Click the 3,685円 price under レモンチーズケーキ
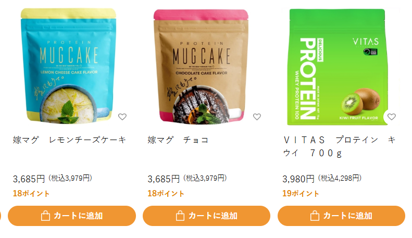Image resolution: width=412 pixels, height=238 pixels. 29,179
